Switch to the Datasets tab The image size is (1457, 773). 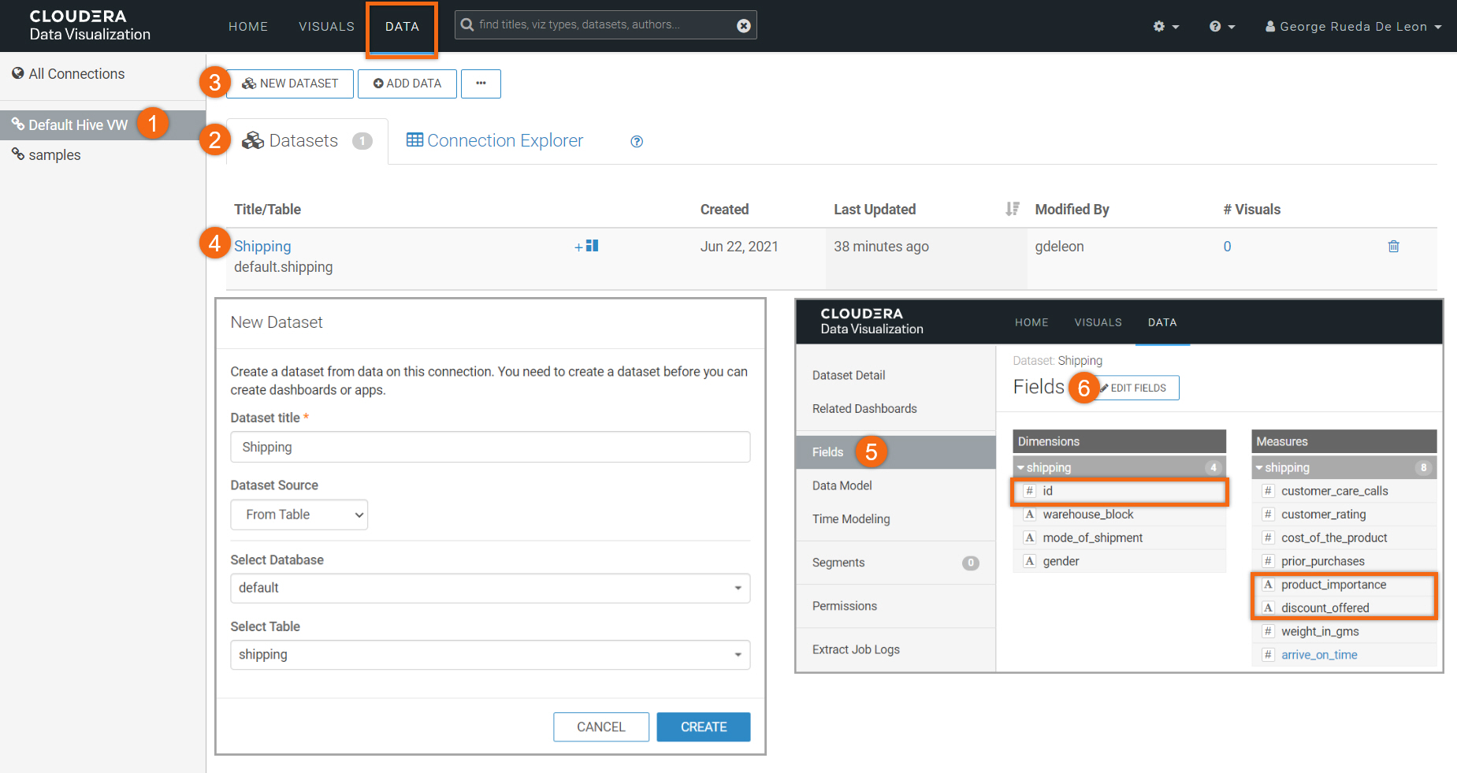click(307, 141)
